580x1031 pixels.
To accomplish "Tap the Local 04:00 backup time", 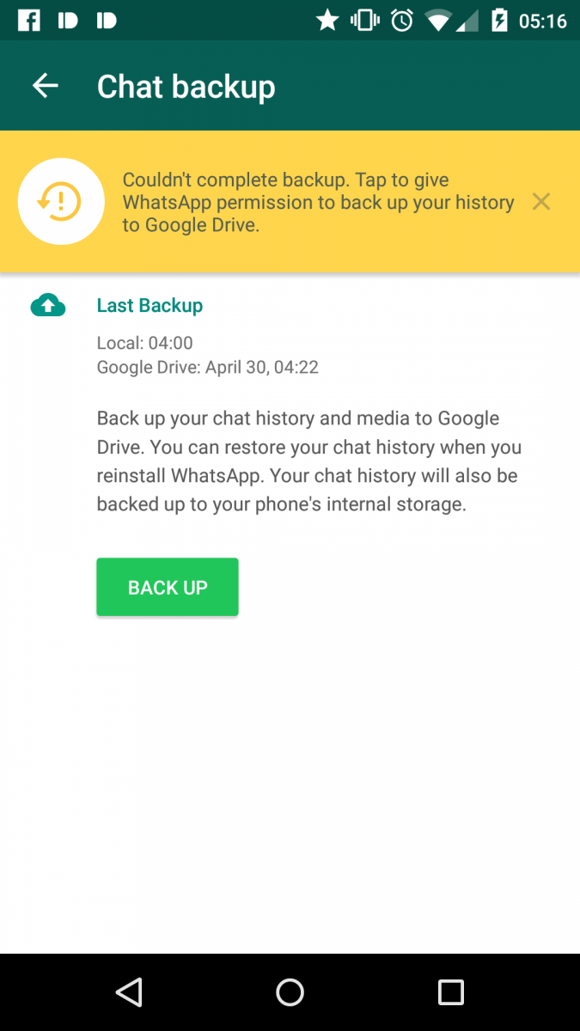I will 145,343.
